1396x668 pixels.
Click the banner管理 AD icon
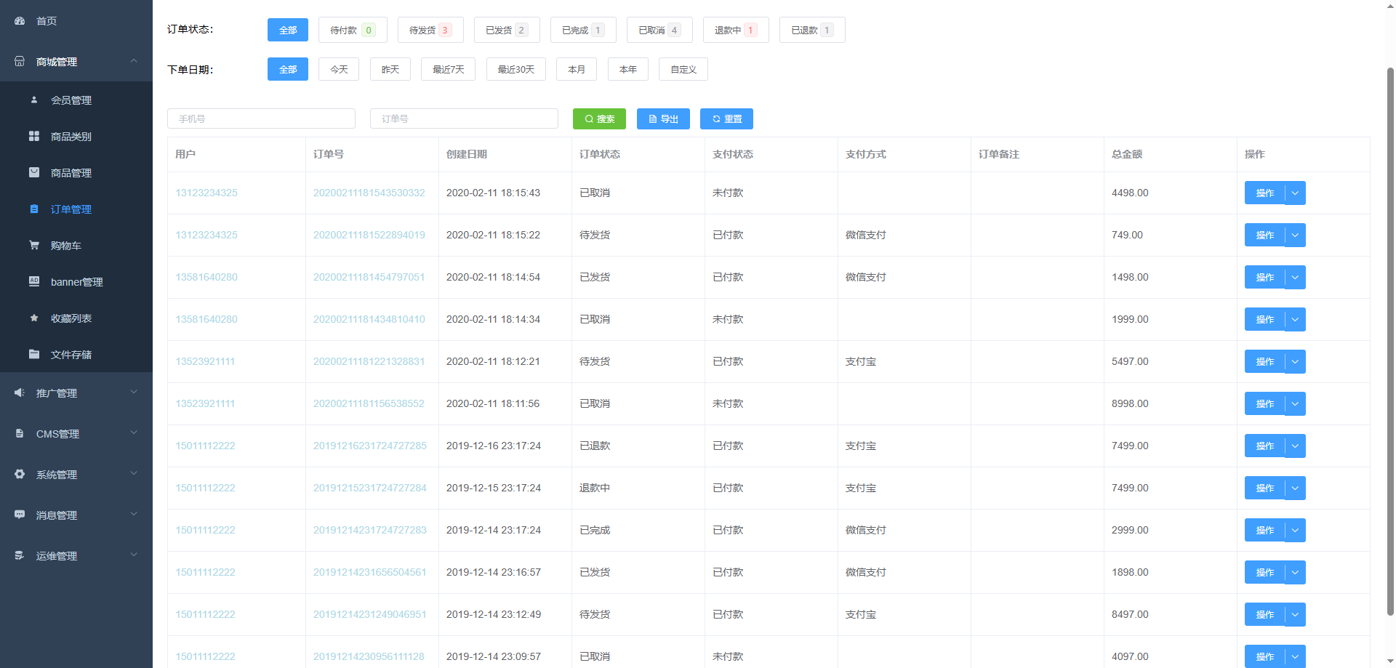(34, 282)
